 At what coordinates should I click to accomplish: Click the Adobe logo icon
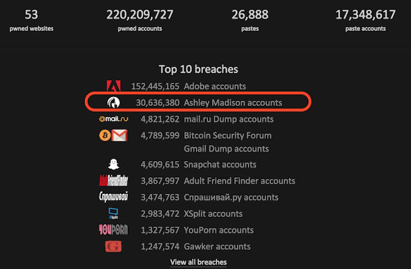pyautogui.click(x=114, y=86)
